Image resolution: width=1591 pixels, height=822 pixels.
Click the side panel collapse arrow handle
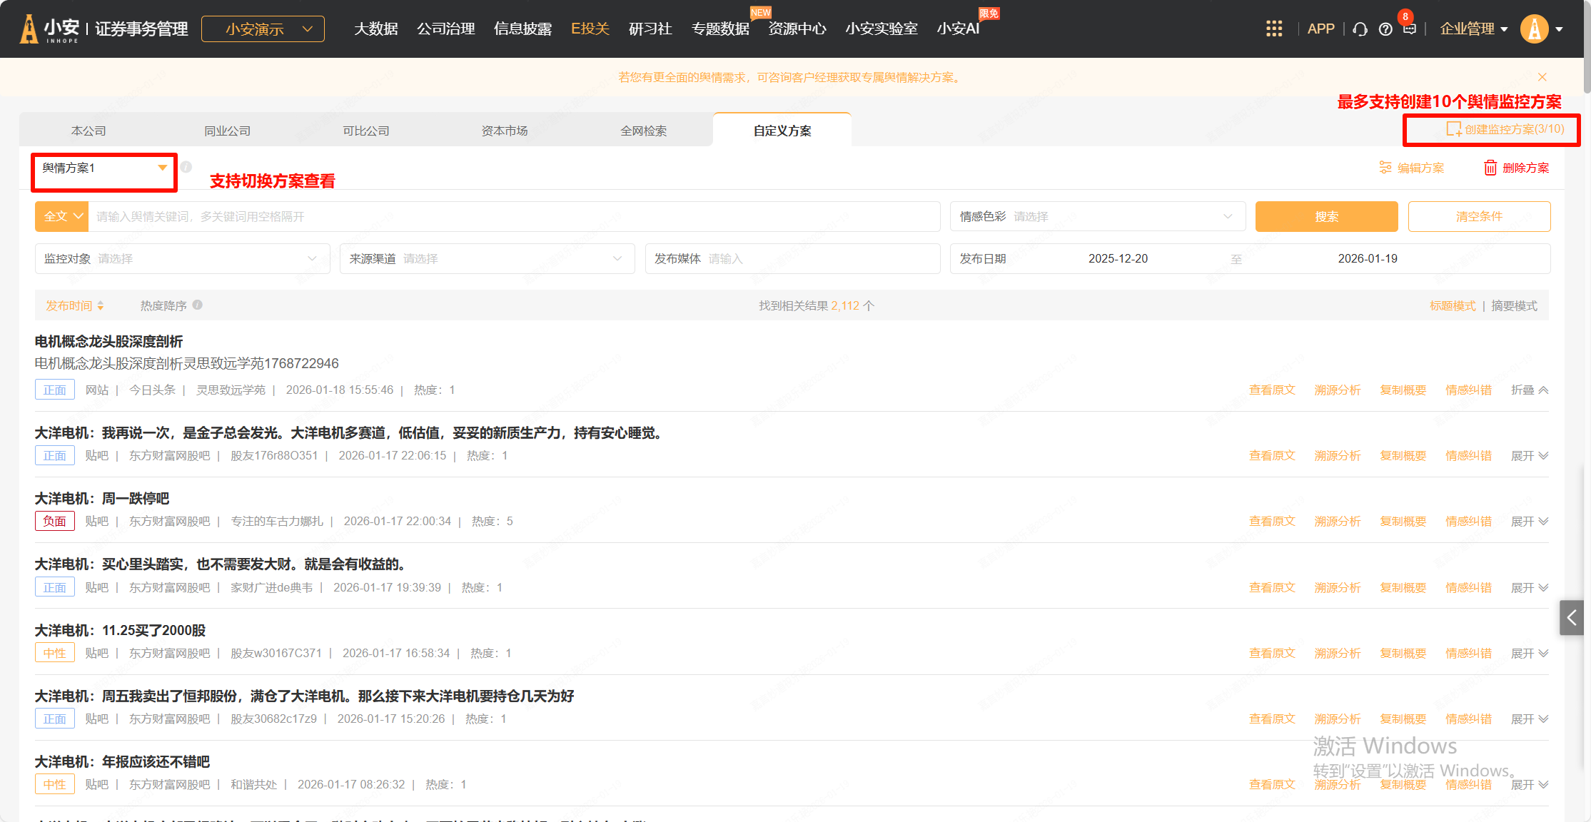point(1572,618)
